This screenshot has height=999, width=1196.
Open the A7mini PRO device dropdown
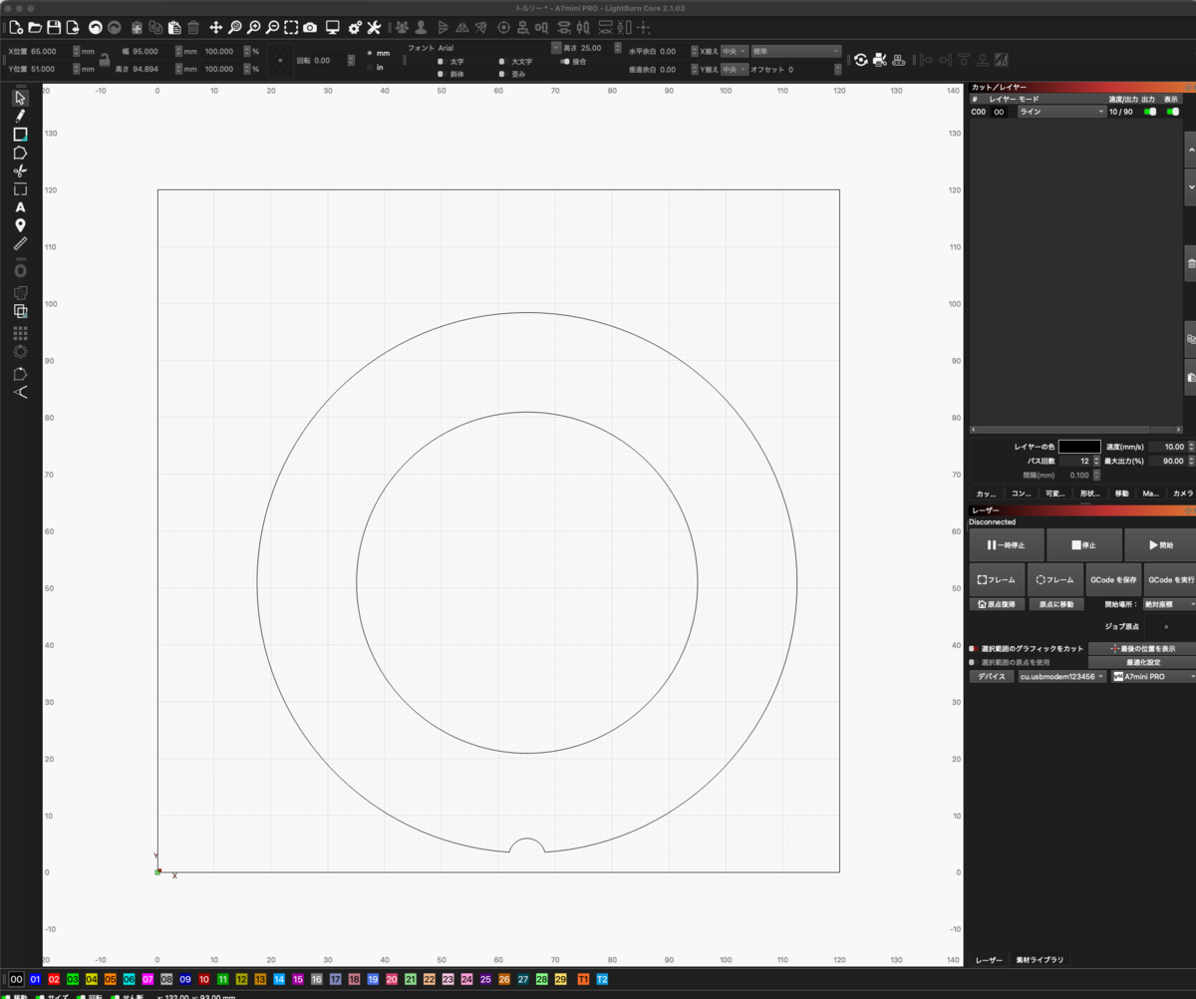pos(1153,676)
